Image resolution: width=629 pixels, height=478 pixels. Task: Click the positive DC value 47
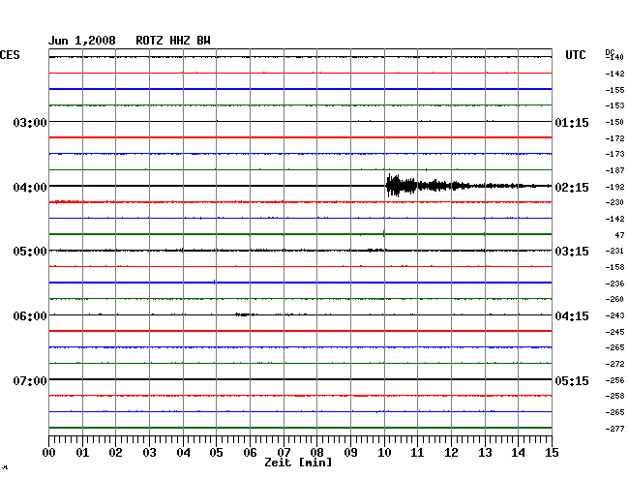pos(619,235)
